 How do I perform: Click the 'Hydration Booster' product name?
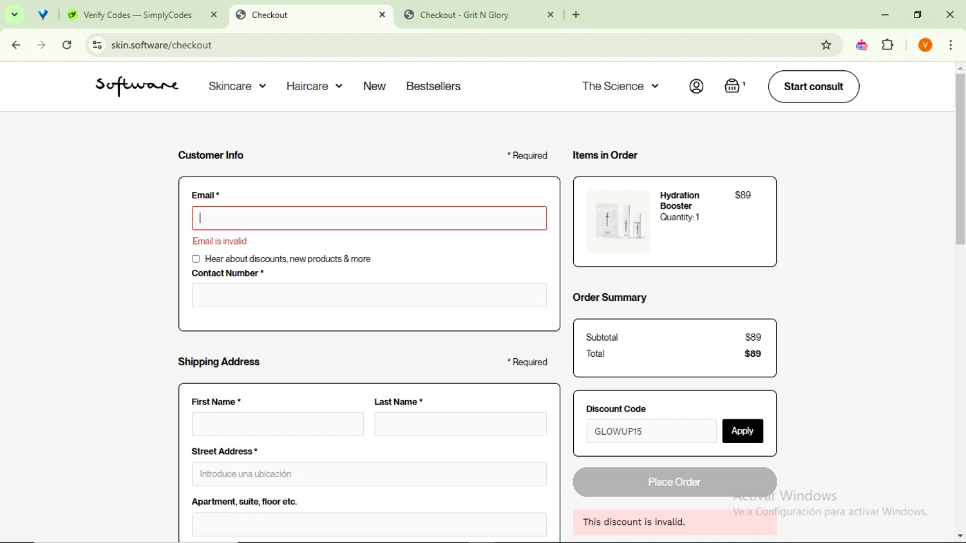pos(679,200)
